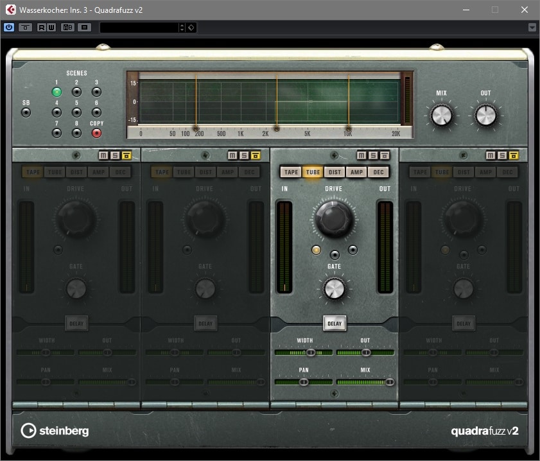Click the screw icon atop the third band
This screenshot has width=540, height=461.
coord(334,155)
